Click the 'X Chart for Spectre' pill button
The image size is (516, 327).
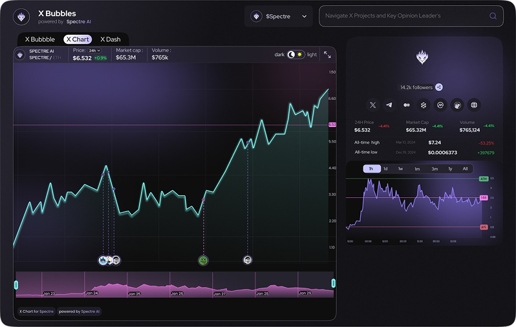(36, 312)
